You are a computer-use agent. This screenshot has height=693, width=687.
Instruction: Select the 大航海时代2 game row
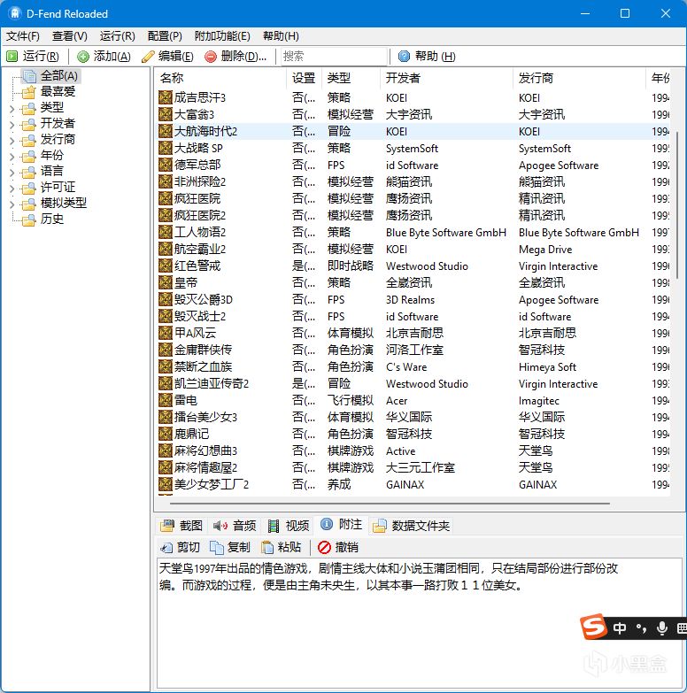pos(413,131)
